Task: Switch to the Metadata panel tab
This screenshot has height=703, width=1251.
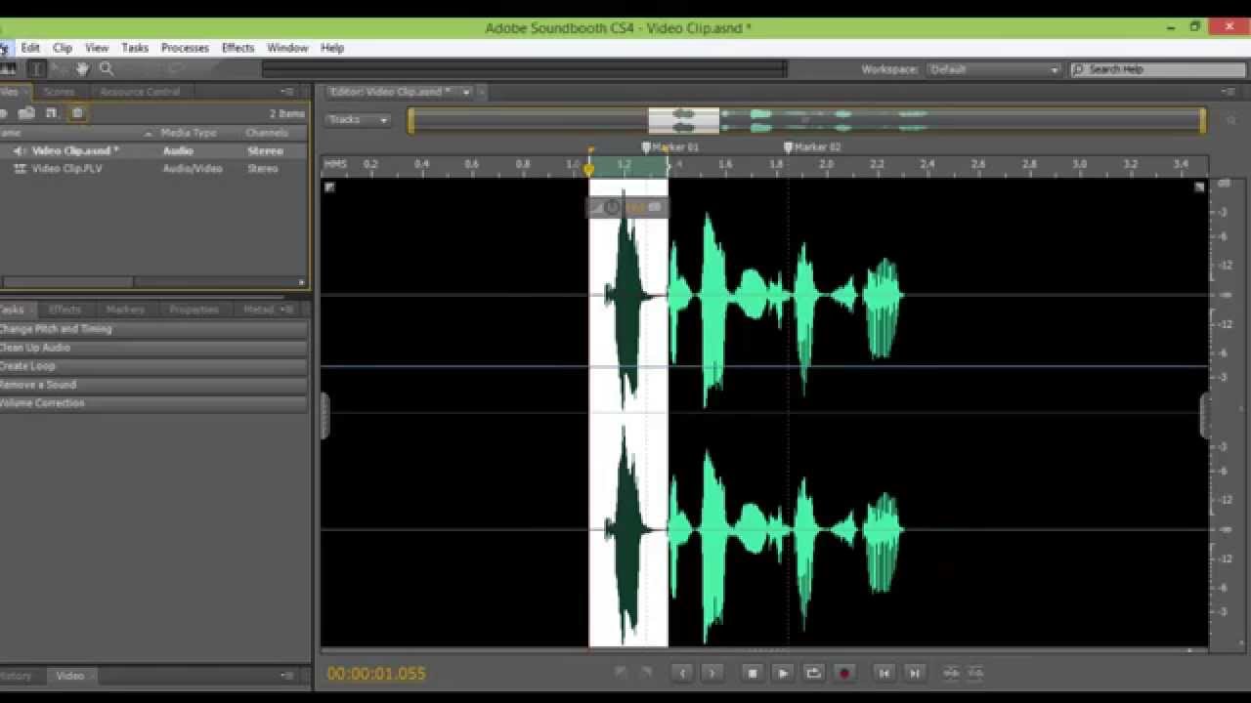Action: point(258,310)
